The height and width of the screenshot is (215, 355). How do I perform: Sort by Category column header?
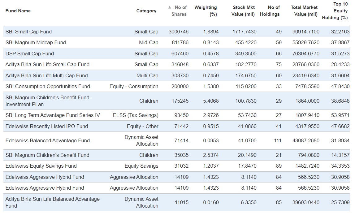click(146, 11)
